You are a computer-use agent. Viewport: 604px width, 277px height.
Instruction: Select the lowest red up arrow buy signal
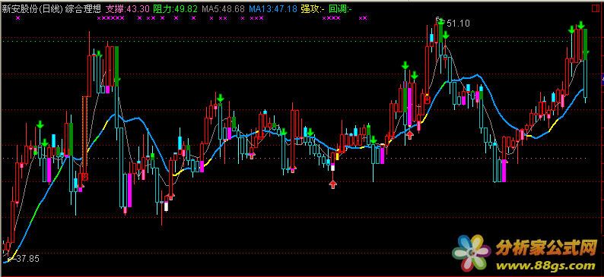tap(333, 185)
